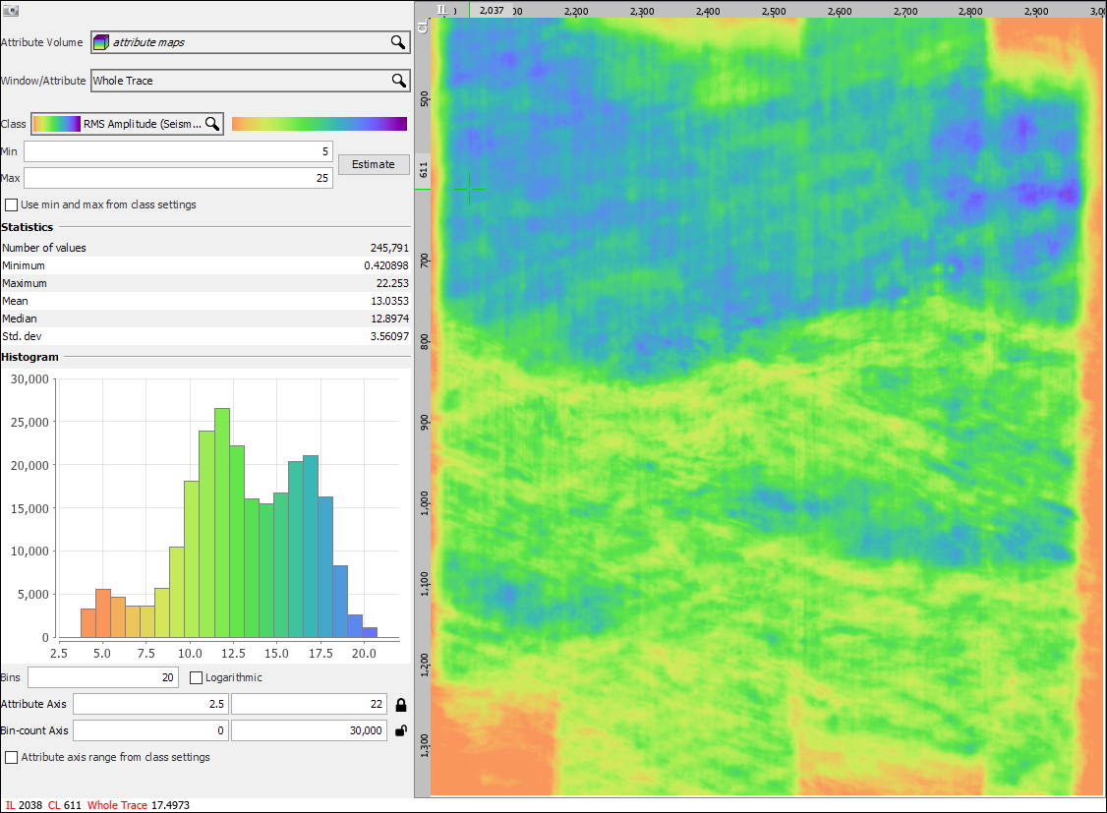Click the tallest histogram bar near 12

click(221, 523)
